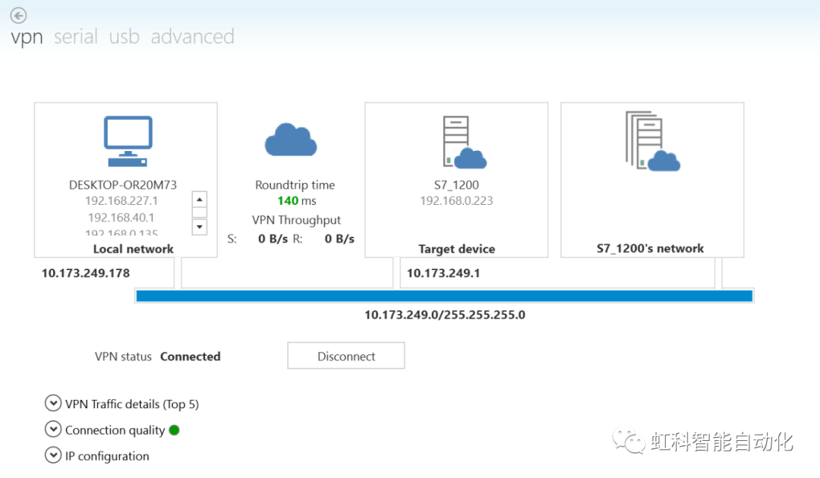Viewport: 820px width, 478px height.
Task: Switch to the serial tab
Action: [76, 36]
